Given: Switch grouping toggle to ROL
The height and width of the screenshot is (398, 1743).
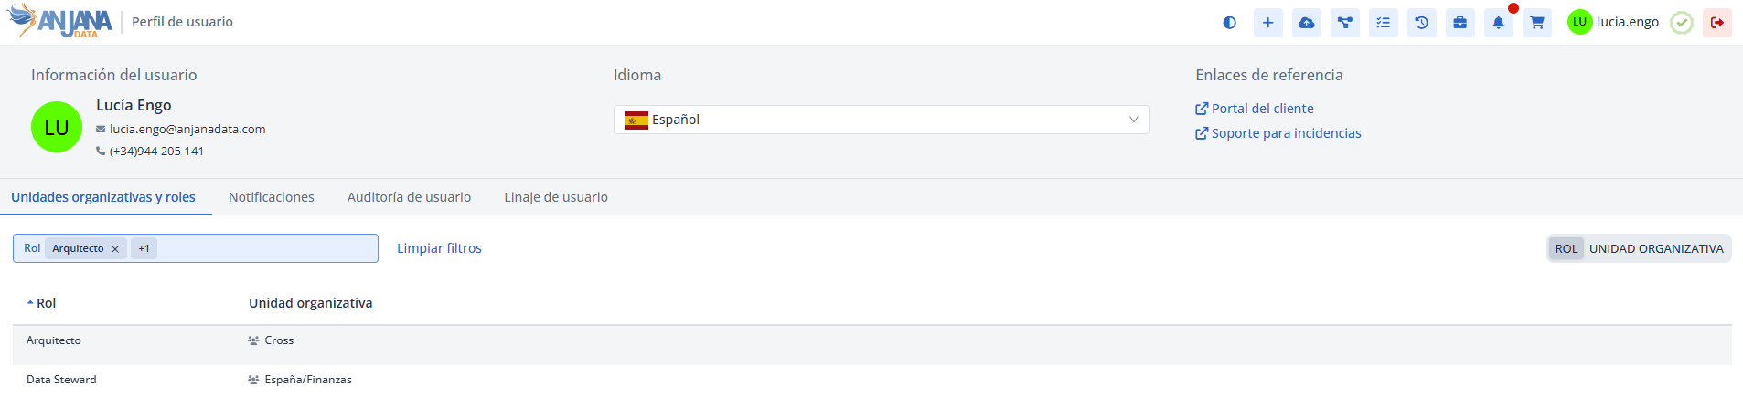Looking at the screenshot, I should point(1566,248).
